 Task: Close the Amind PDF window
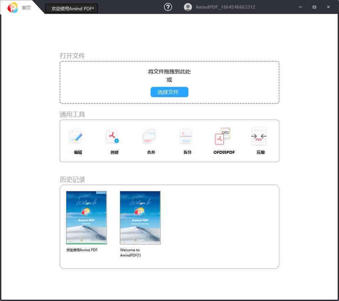tap(328, 7)
